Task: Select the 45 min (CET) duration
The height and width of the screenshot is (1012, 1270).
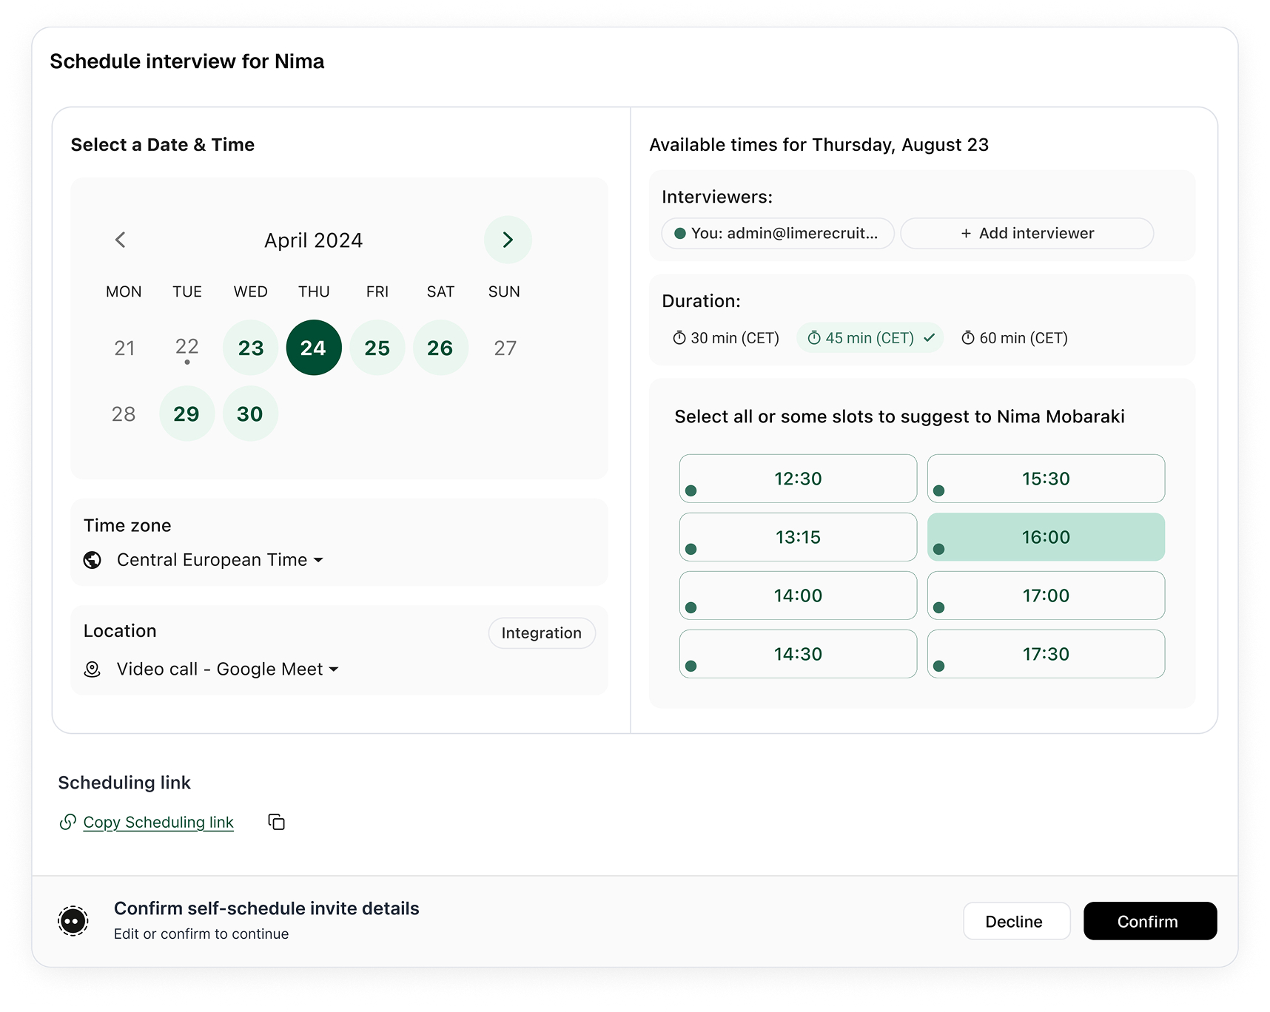Action: tap(870, 338)
